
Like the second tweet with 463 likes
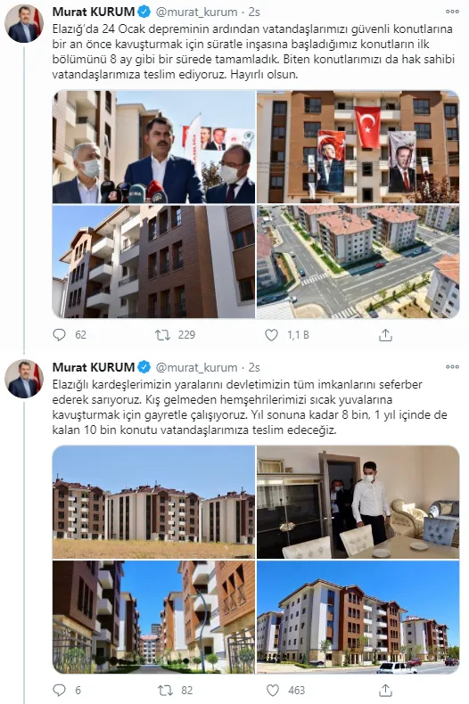point(273,690)
